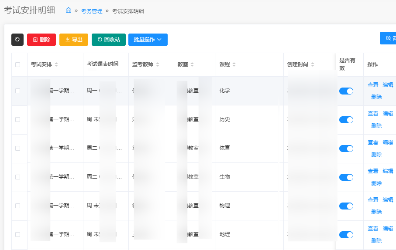Click 查看 in the 地理 row
Screen dimensions: 396x250
click(x=373, y=229)
